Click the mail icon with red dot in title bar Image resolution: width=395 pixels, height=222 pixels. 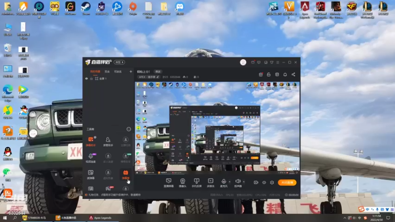click(x=253, y=62)
